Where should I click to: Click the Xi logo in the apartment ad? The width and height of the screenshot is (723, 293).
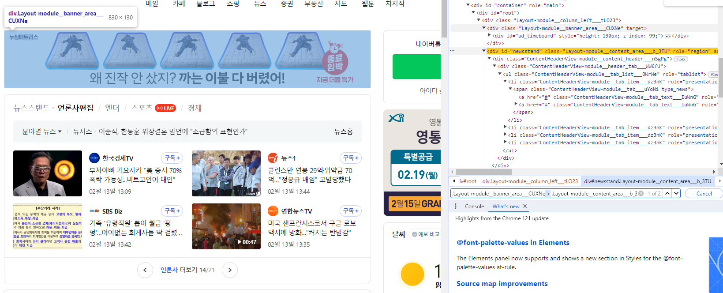(396, 118)
